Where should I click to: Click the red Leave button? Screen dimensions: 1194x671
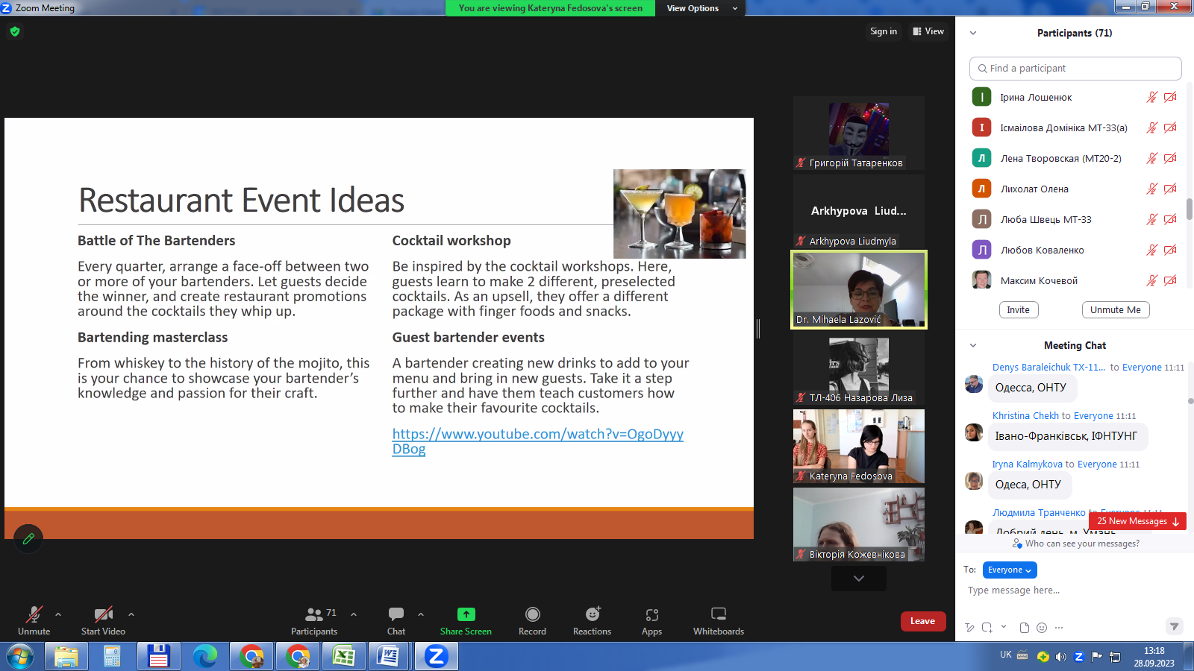click(x=922, y=621)
